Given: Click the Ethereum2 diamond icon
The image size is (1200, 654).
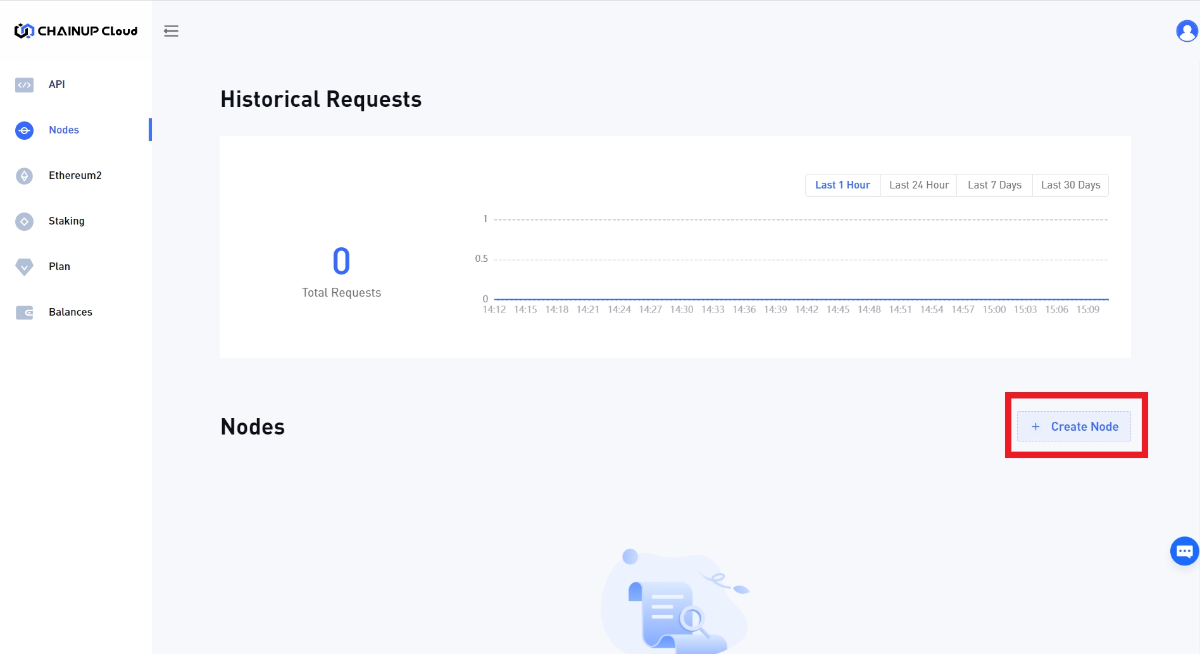Looking at the screenshot, I should click(x=24, y=176).
